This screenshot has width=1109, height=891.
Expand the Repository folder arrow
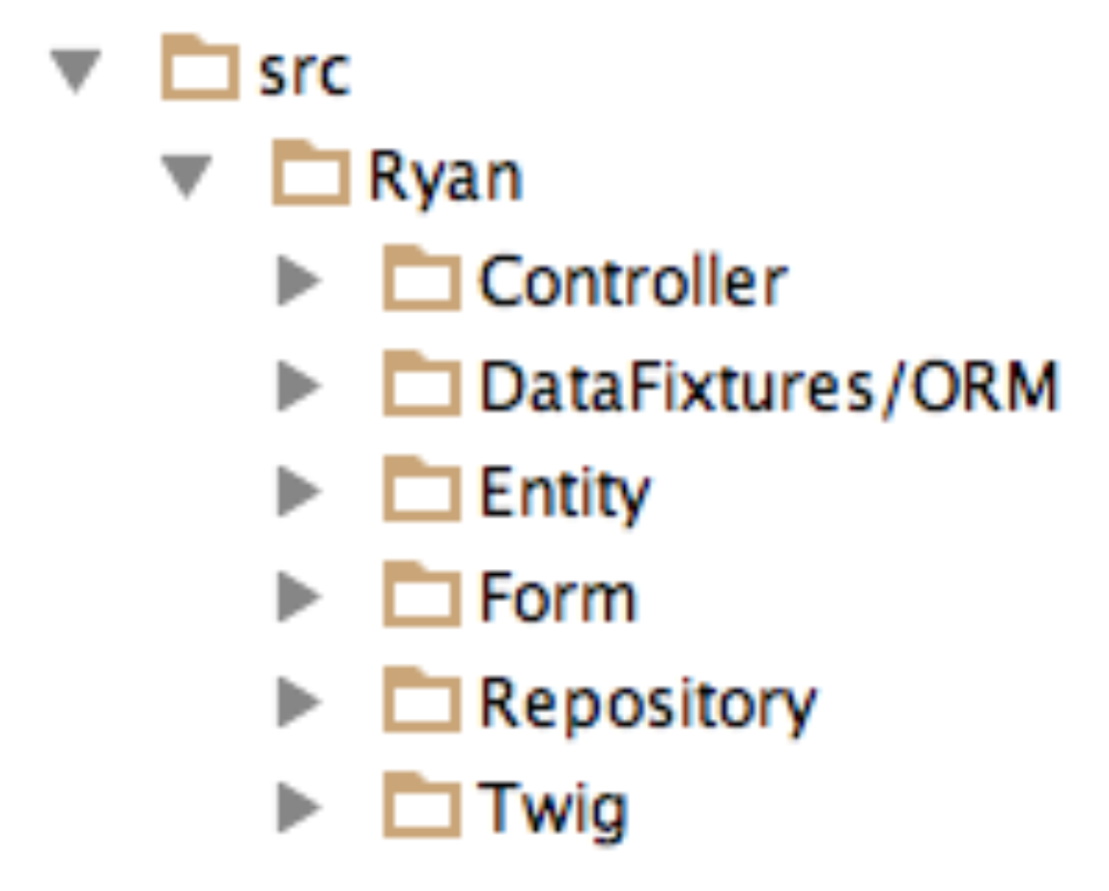click(x=298, y=704)
